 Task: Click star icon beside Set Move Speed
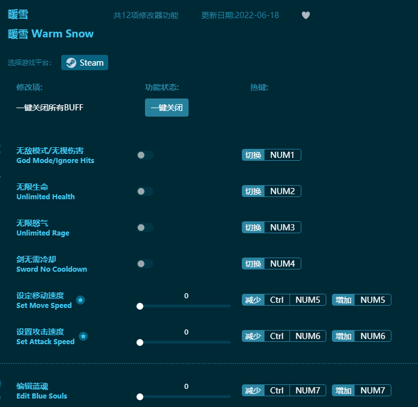pyautogui.click(x=80, y=300)
